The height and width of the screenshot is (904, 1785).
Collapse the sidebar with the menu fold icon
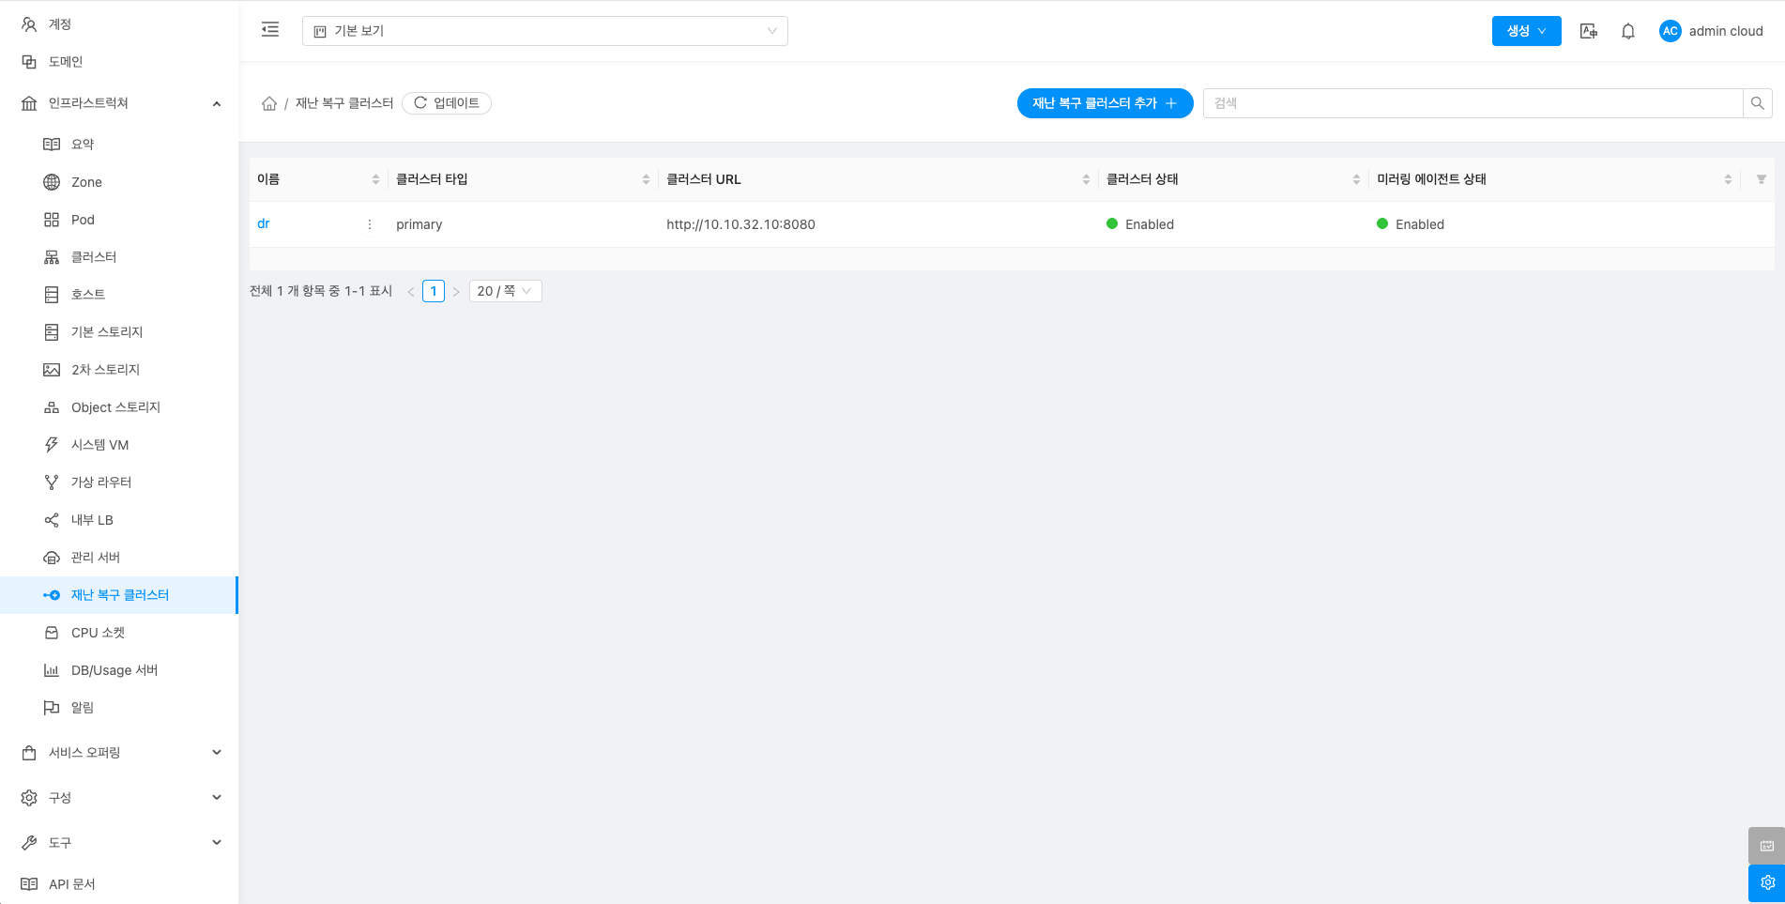tap(270, 30)
